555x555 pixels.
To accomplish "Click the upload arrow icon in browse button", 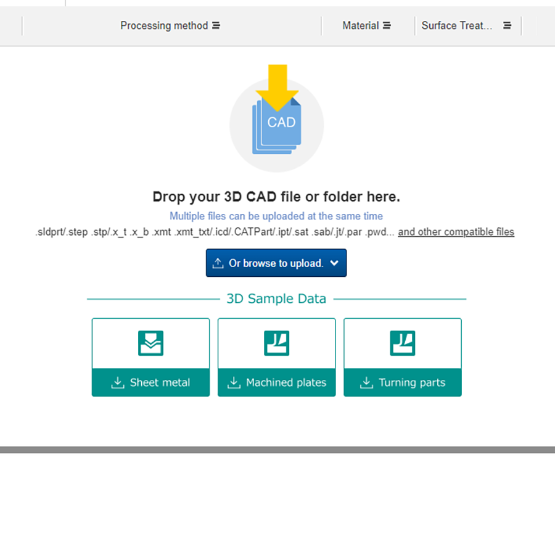I will coord(218,263).
